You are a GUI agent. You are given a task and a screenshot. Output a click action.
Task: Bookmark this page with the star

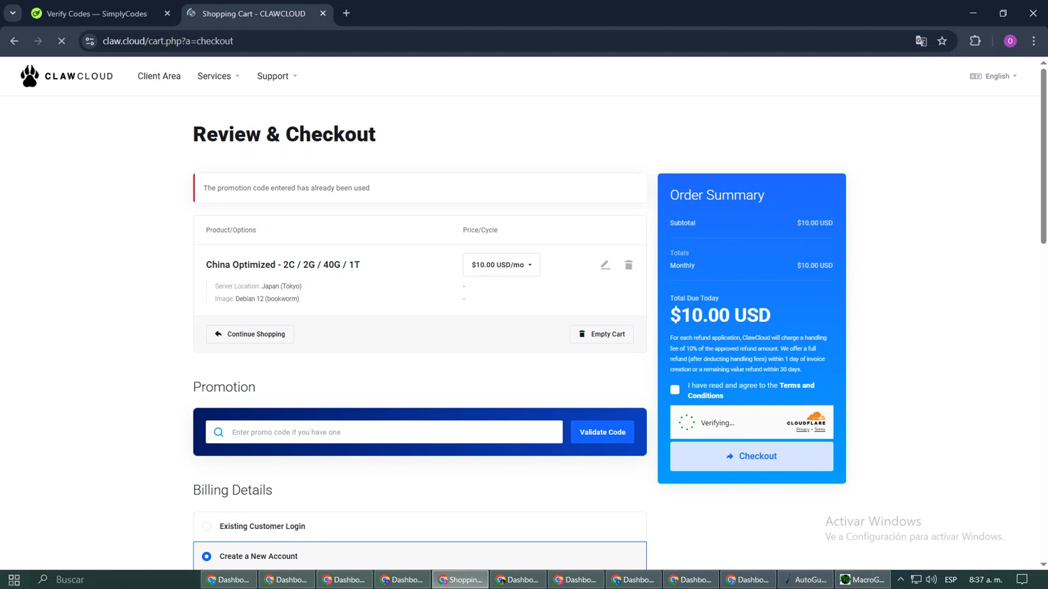943,41
